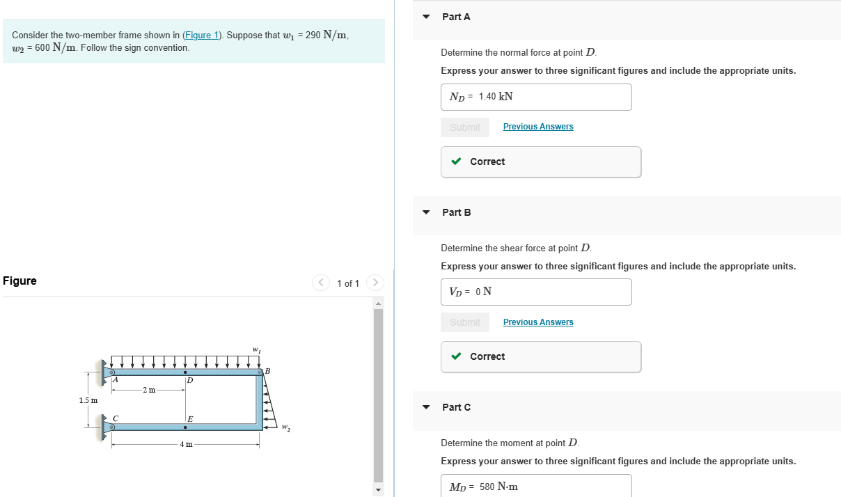Click the right arrow in figure navigation

point(375,283)
